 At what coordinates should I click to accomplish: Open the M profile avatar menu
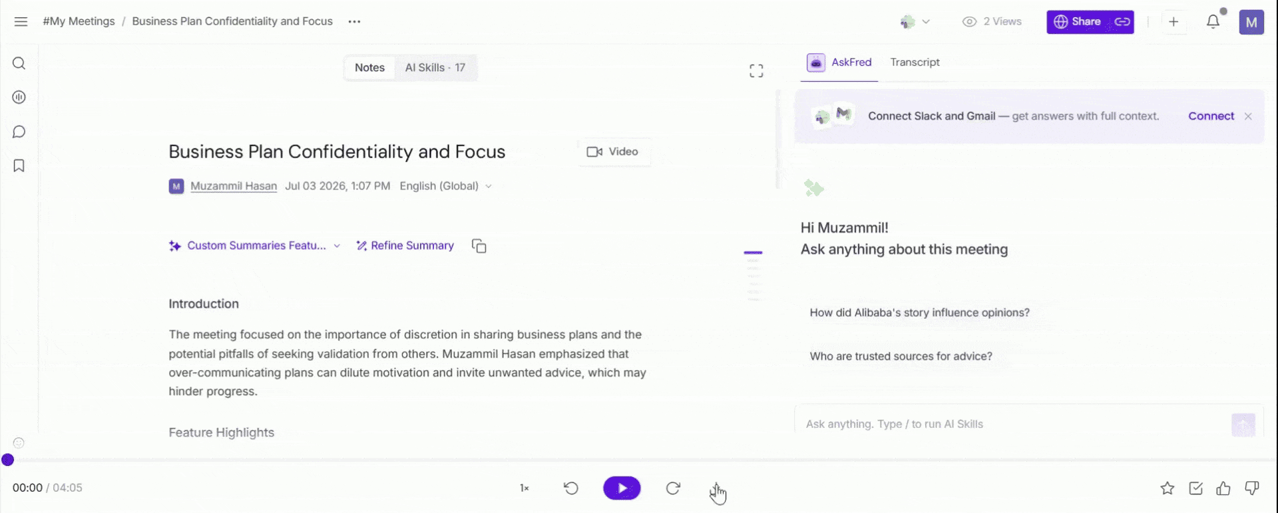[1251, 22]
